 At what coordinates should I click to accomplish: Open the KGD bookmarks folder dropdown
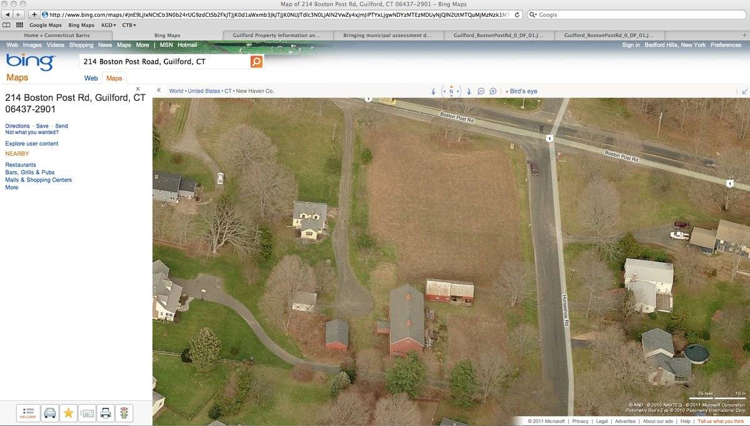point(109,25)
